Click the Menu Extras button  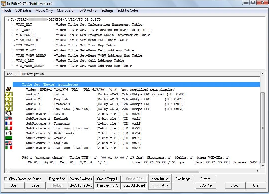click(x=160, y=179)
